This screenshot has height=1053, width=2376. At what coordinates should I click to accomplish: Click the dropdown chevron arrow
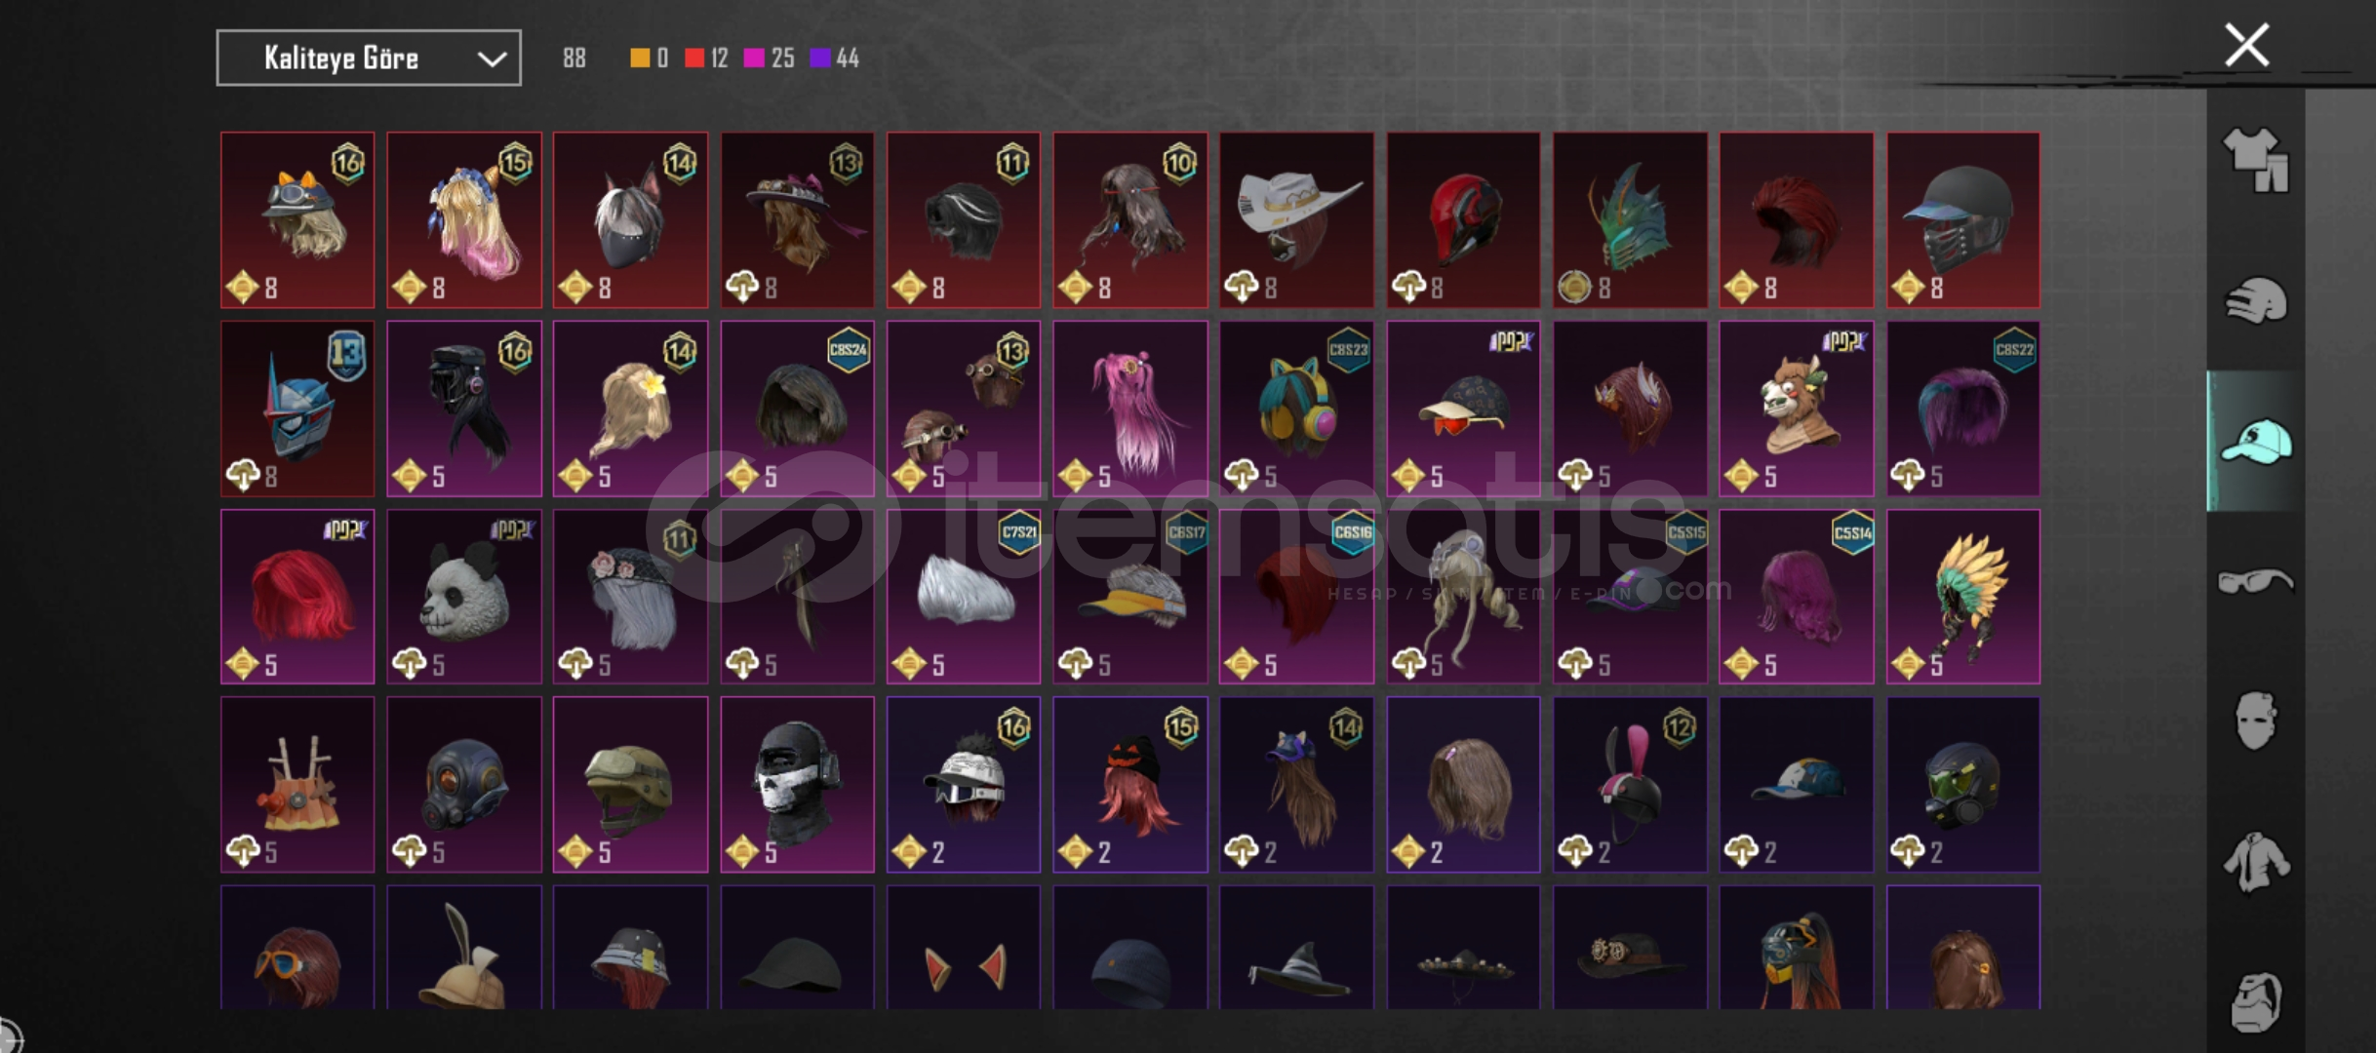492,59
